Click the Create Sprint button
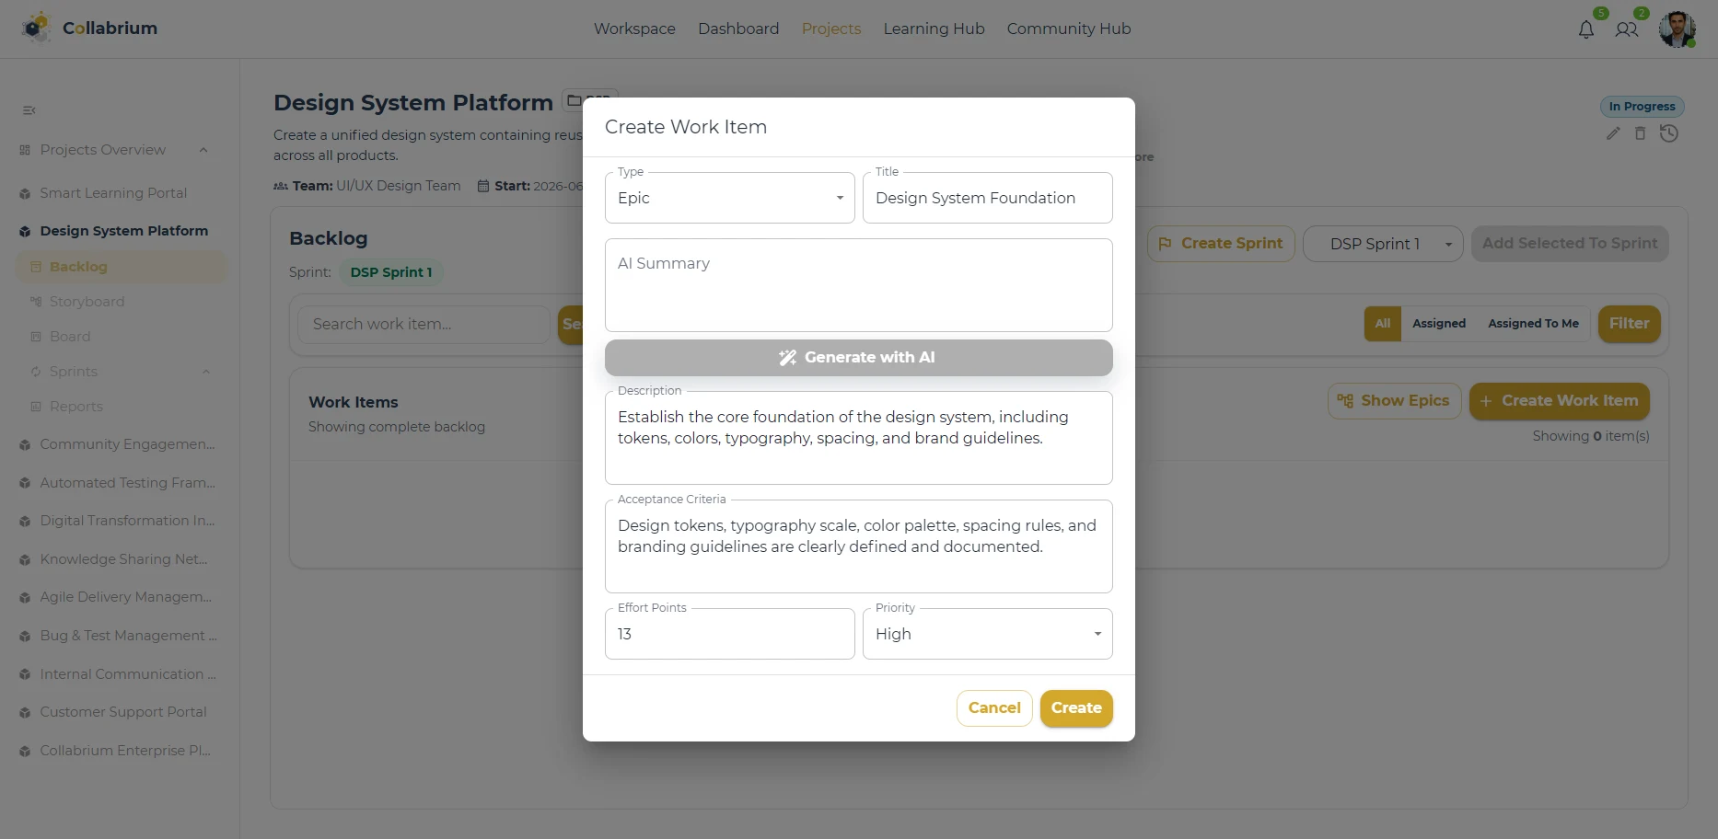This screenshot has width=1718, height=839. coord(1221,244)
